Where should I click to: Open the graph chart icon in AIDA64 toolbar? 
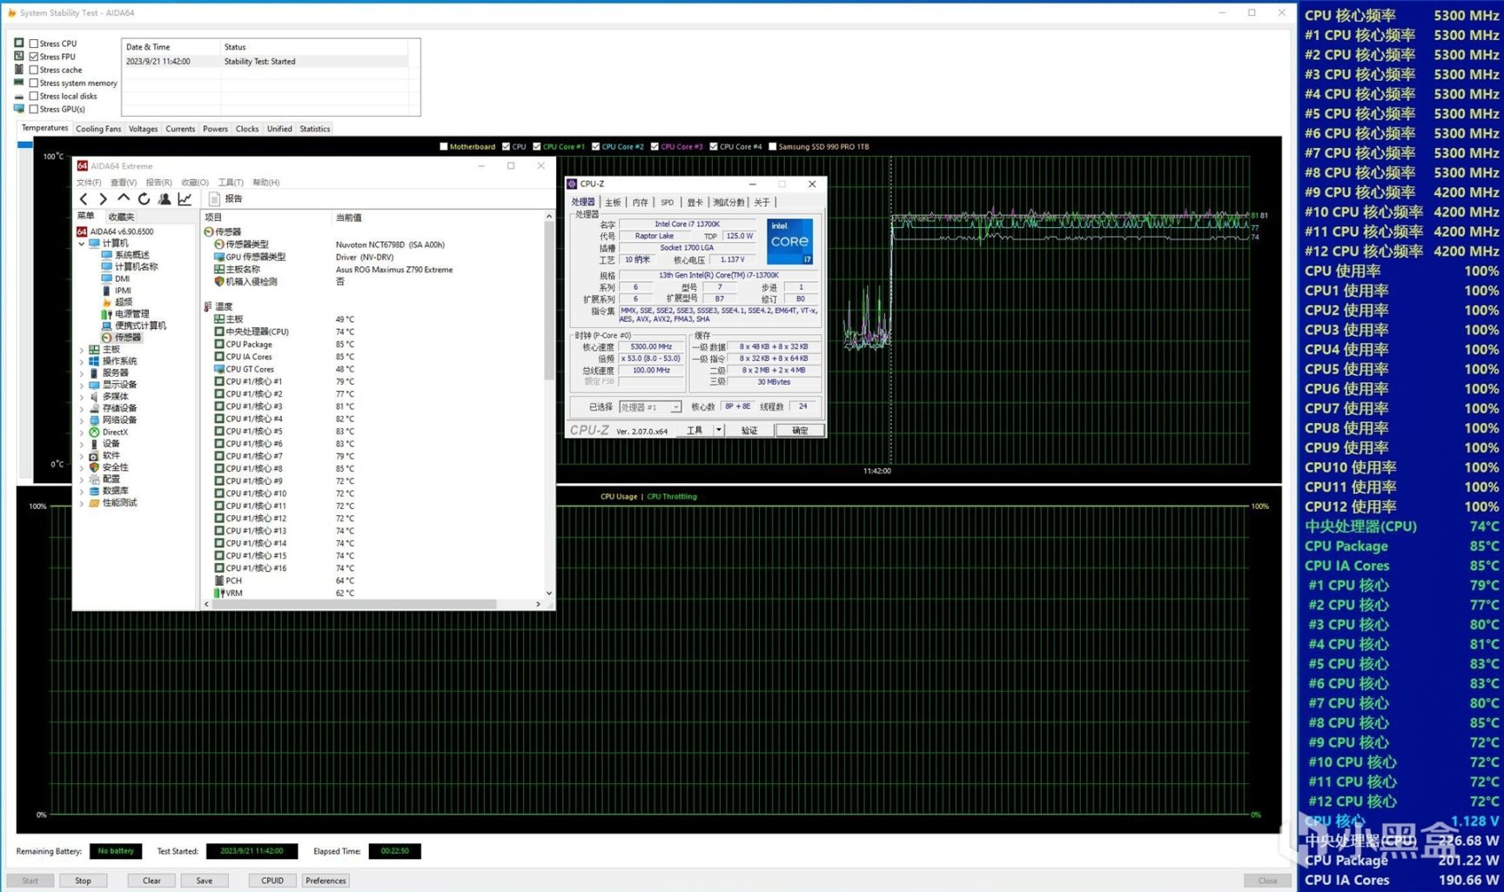185,199
